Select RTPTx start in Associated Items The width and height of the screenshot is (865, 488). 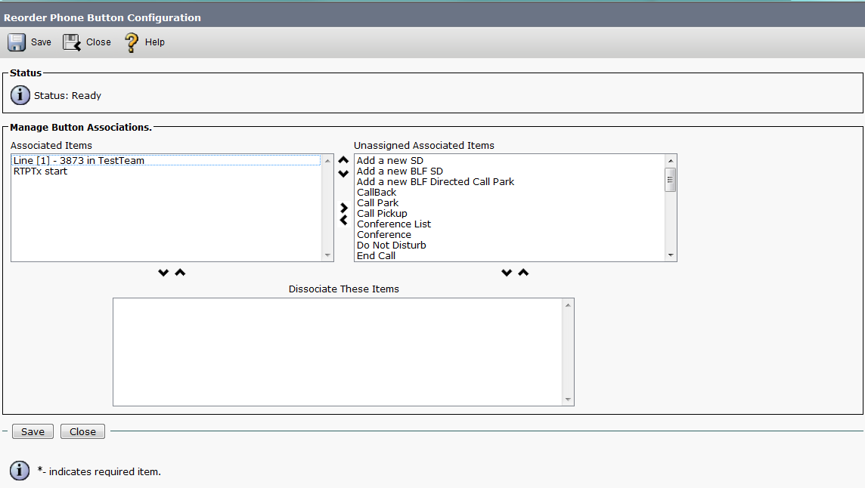[40, 171]
